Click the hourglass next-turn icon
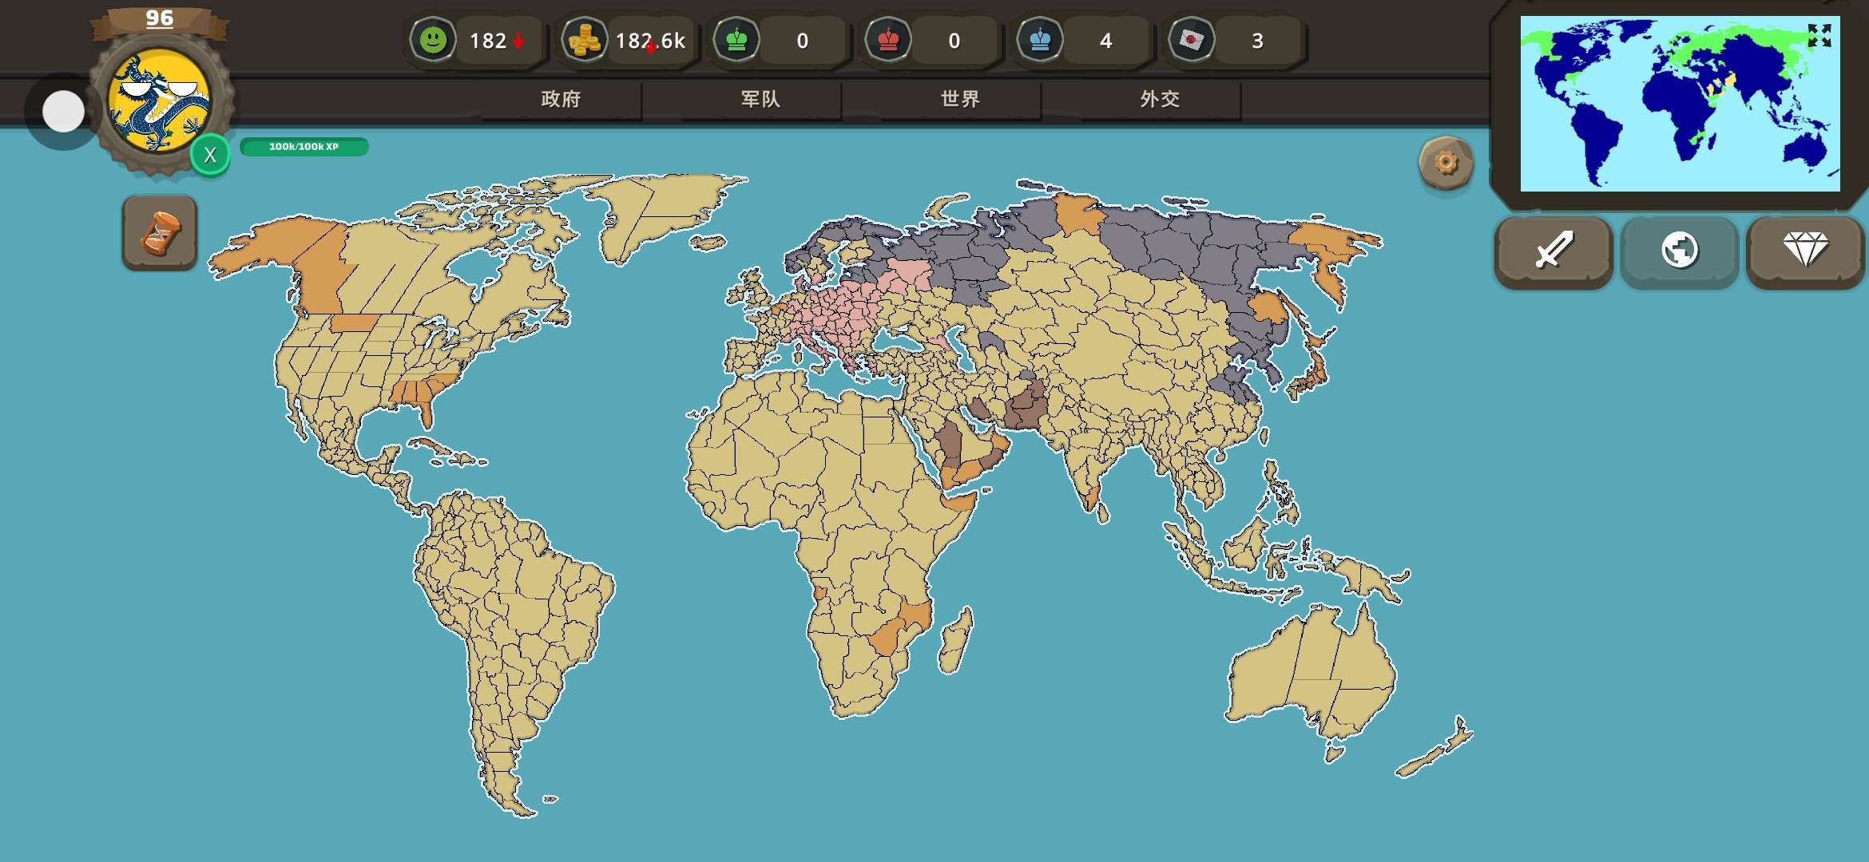 pyautogui.click(x=160, y=233)
